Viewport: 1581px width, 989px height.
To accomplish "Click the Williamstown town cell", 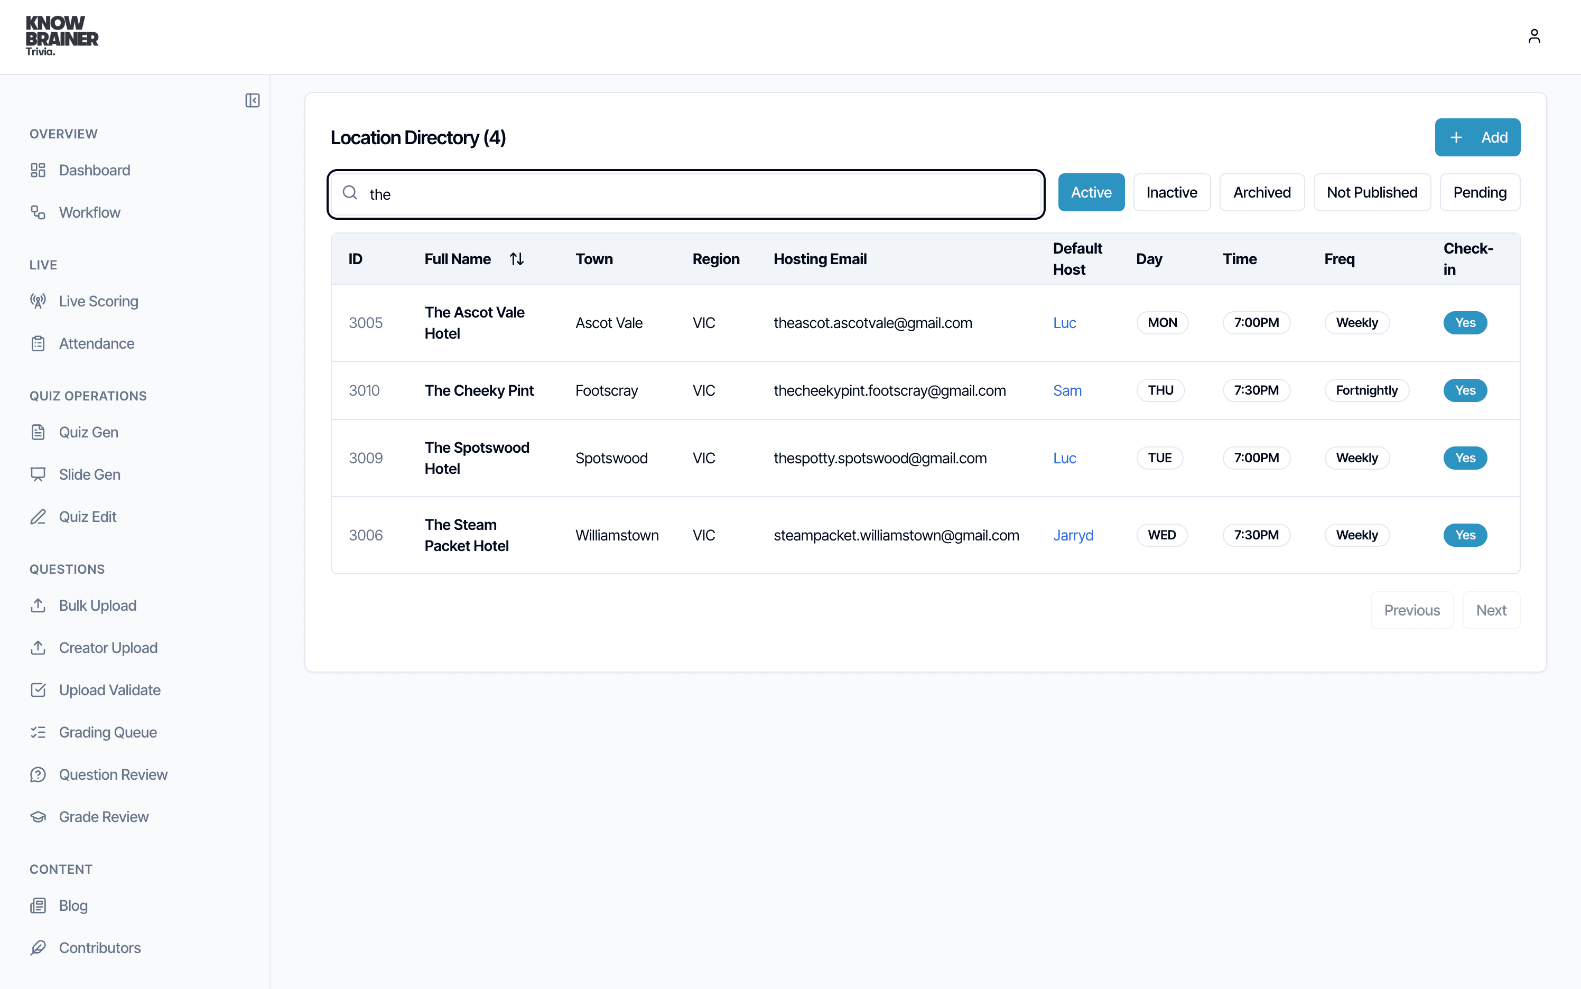I will click(x=617, y=535).
